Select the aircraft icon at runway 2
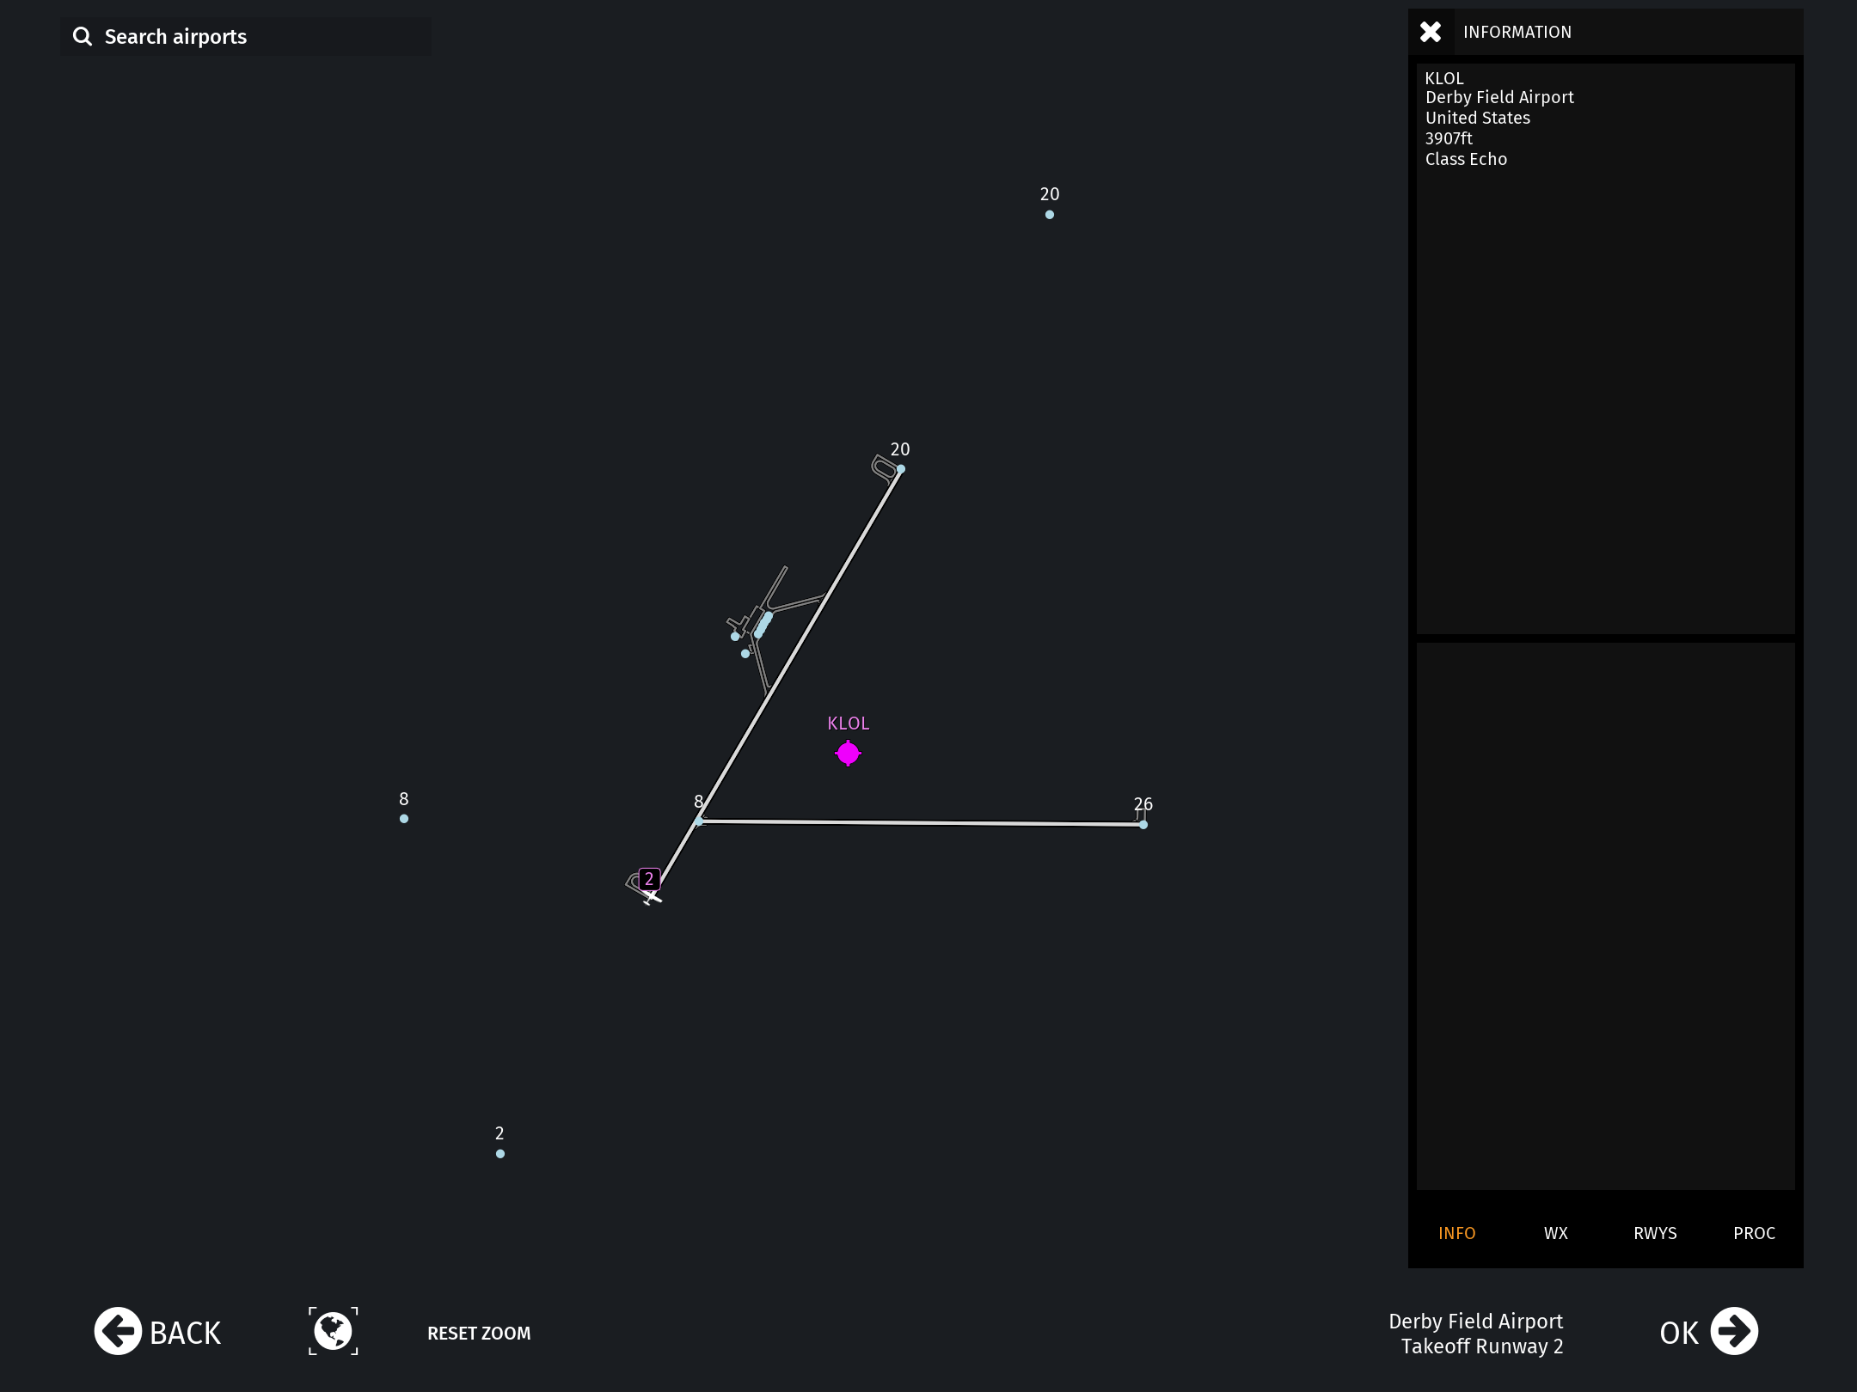1857x1392 pixels. tap(653, 898)
